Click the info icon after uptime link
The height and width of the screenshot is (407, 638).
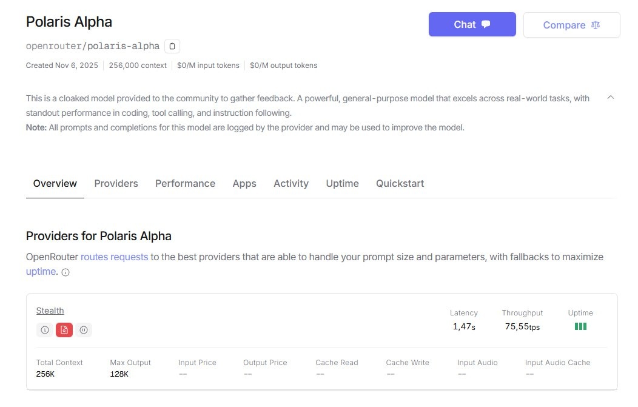65,272
